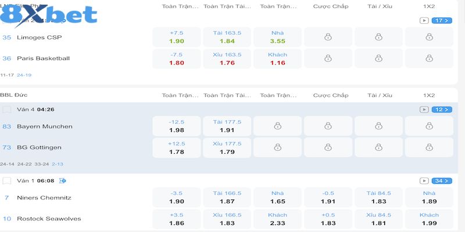This screenshot has width=465, height=232.
Task: Click locked Cược Chấp cell for Paris Basketball
Action: coord(328,59)
